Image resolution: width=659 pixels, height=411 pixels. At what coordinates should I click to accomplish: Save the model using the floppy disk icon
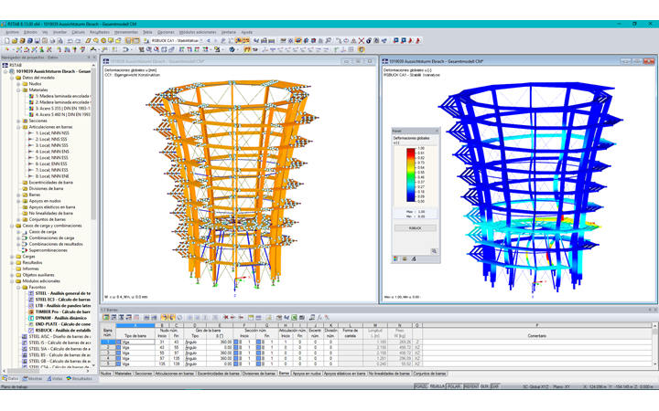point(37,41)
